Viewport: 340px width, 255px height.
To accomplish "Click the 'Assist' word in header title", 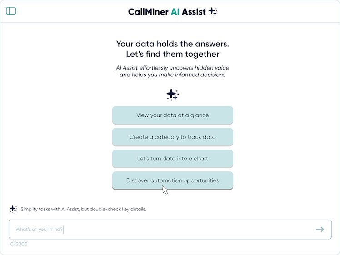I will click(x=194, y=12).
